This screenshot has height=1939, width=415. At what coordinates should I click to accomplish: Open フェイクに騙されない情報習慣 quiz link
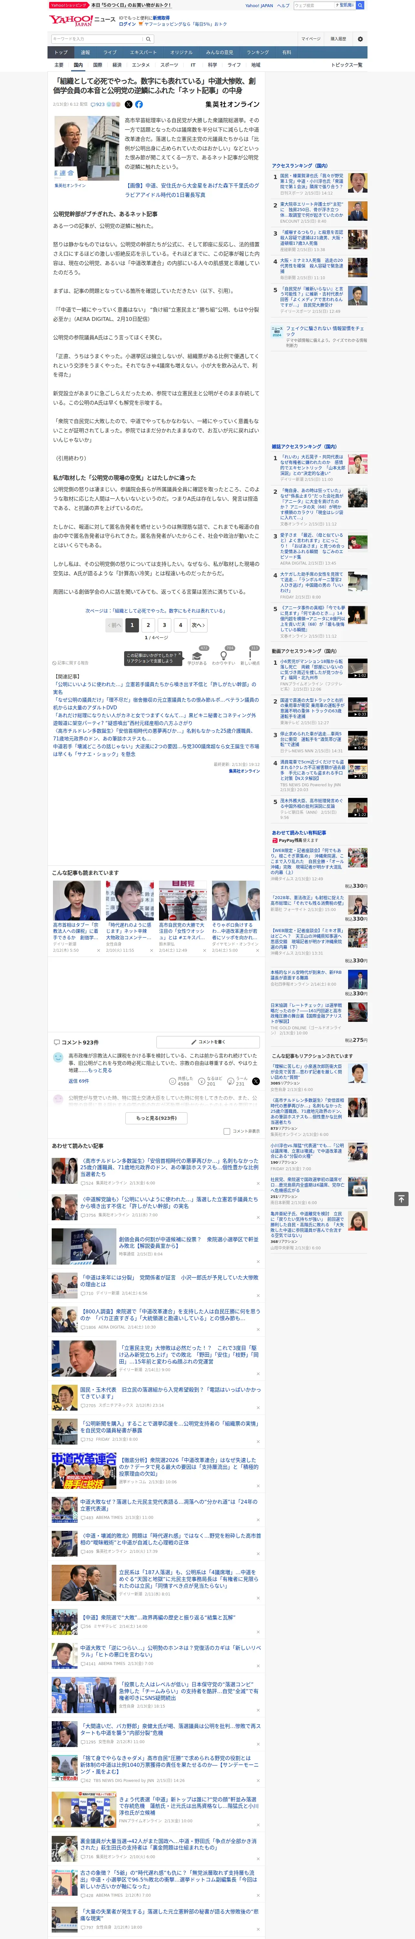click(x=319, y=336)
